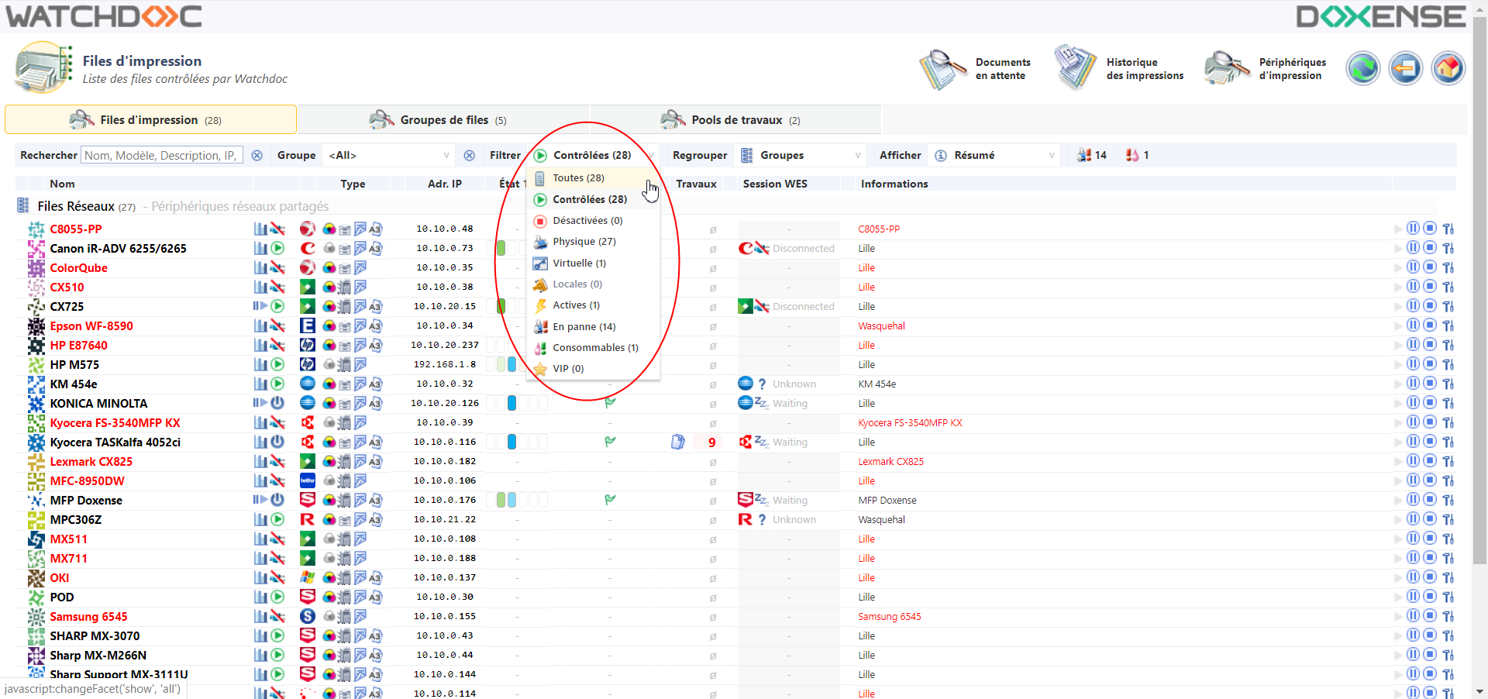The height and width of the screenshot is (699, 1488).
Task: Click the green play status icon for HP M575
Action: coord(277,364)
